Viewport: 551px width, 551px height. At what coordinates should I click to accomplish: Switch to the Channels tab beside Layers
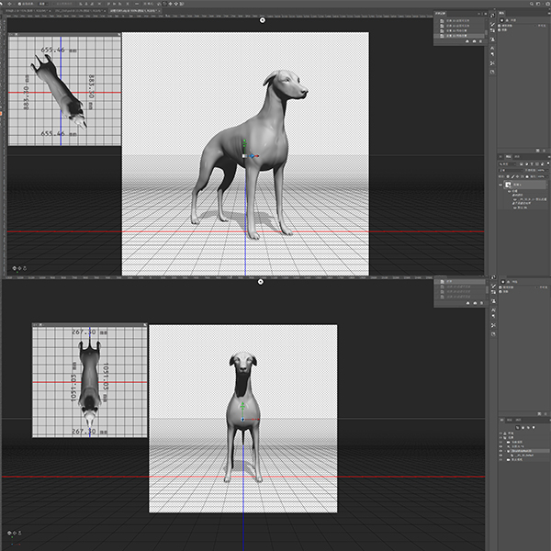click(x=518, y=158)
